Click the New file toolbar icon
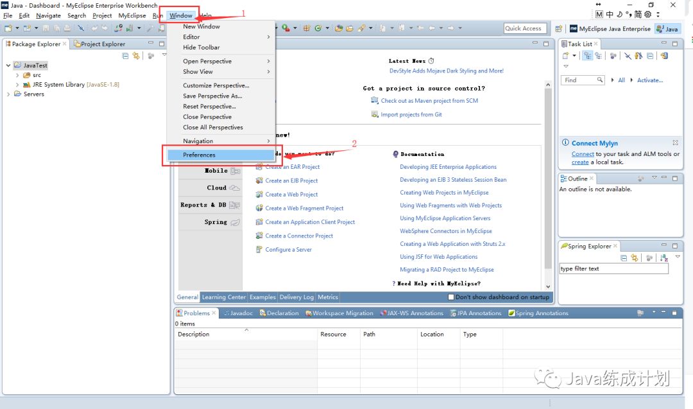Viewport: 693px width, 409px height. pyautogui.click(x=8, y=28)
